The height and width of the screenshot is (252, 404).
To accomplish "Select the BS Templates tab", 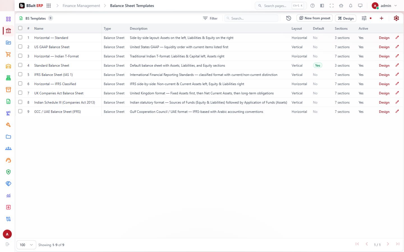I will (x=36, y=18).
